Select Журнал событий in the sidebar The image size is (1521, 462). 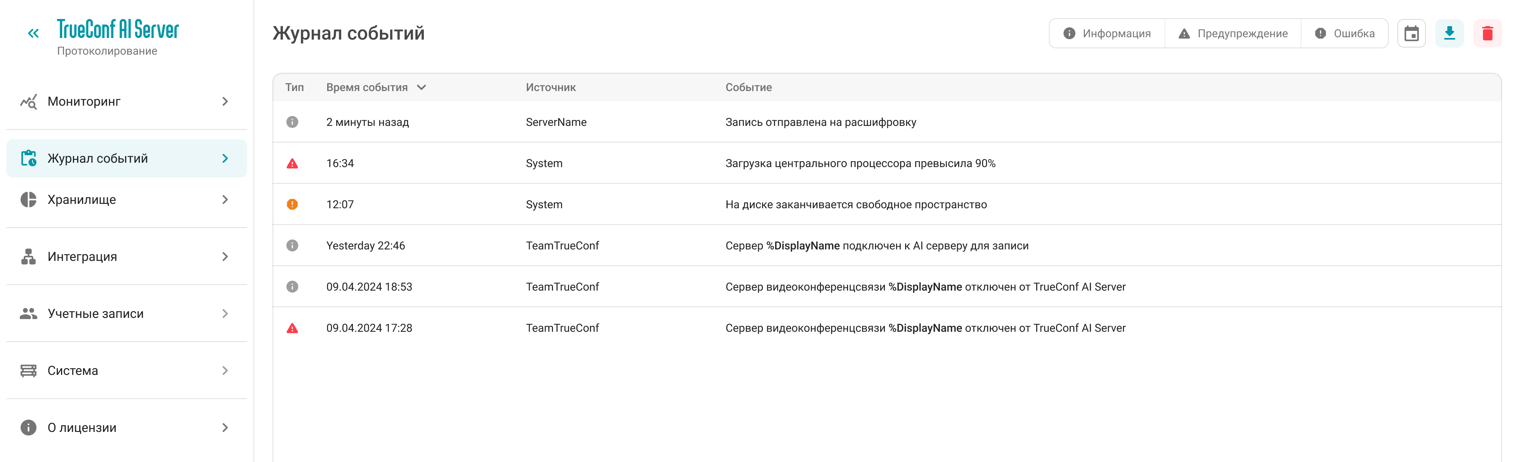(x=126, y=158)
